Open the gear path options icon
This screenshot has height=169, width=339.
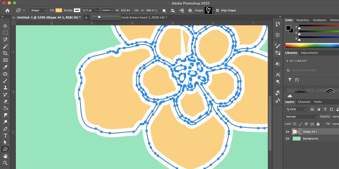tap(190, 10)
